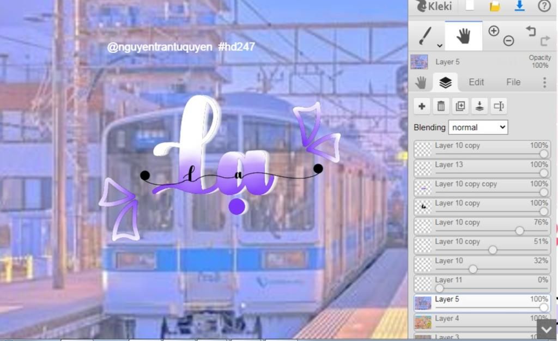Click the Opacity 100% label
This screenshot has width=558, height=341.
(539, 61)
